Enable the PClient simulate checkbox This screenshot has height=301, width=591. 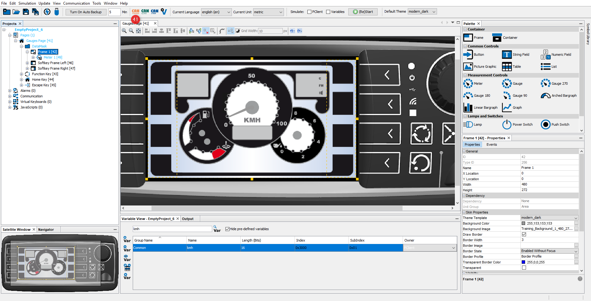(x=309, y=12)
